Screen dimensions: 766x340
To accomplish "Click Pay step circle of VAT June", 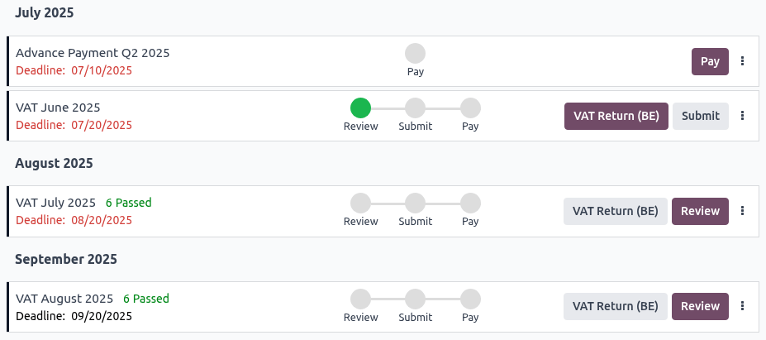I will (x=470, y=108).
